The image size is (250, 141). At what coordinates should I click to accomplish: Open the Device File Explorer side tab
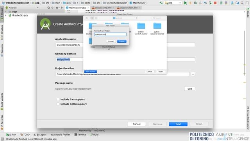pyautogui.click(x=248, y=118)
